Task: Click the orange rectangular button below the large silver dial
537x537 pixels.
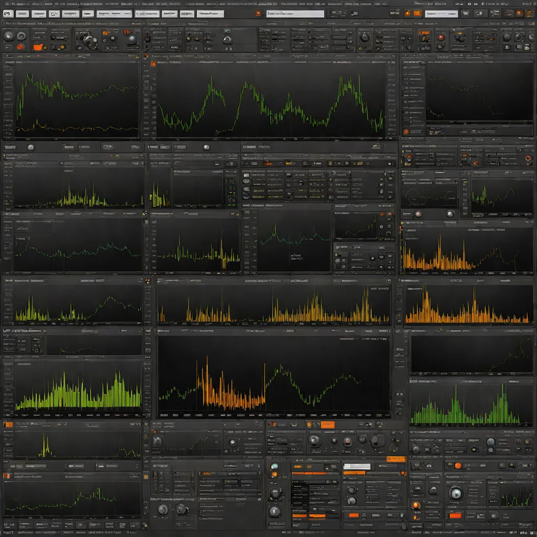Action: tap(456, 516)
